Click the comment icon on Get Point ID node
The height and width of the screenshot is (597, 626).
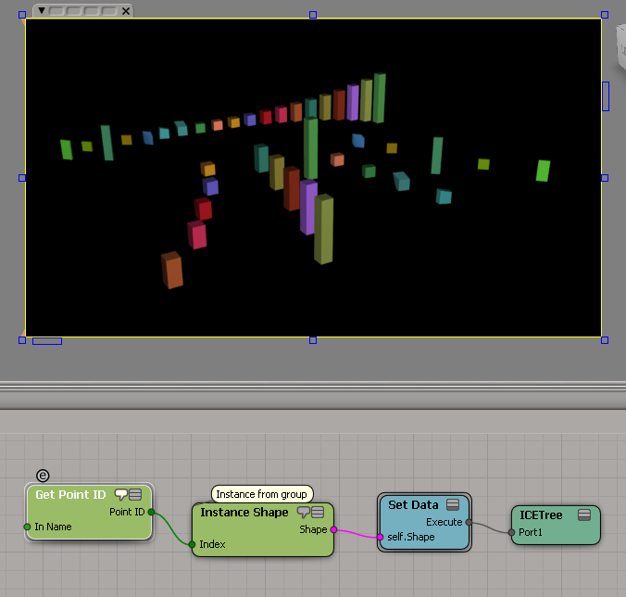pos(121,495)
